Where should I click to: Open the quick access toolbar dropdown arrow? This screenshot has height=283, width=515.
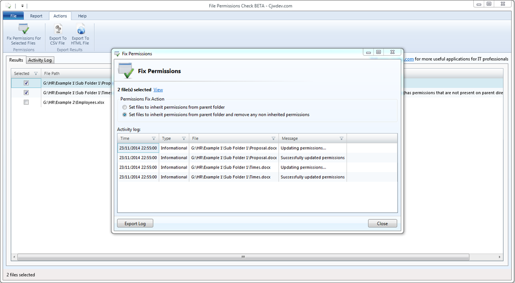23,6
